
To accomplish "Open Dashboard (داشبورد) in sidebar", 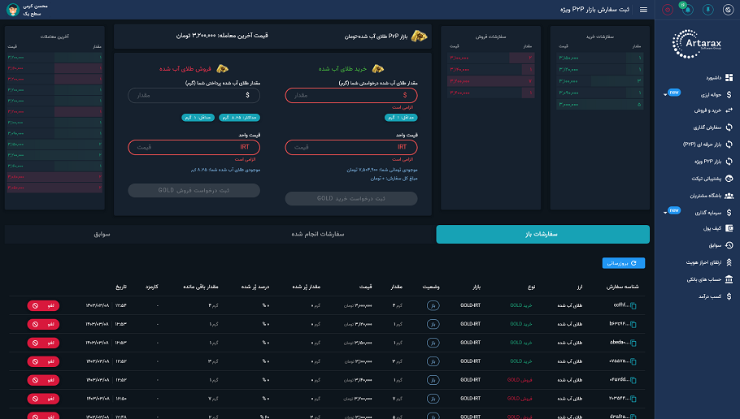I will click(x=719, y=78).
